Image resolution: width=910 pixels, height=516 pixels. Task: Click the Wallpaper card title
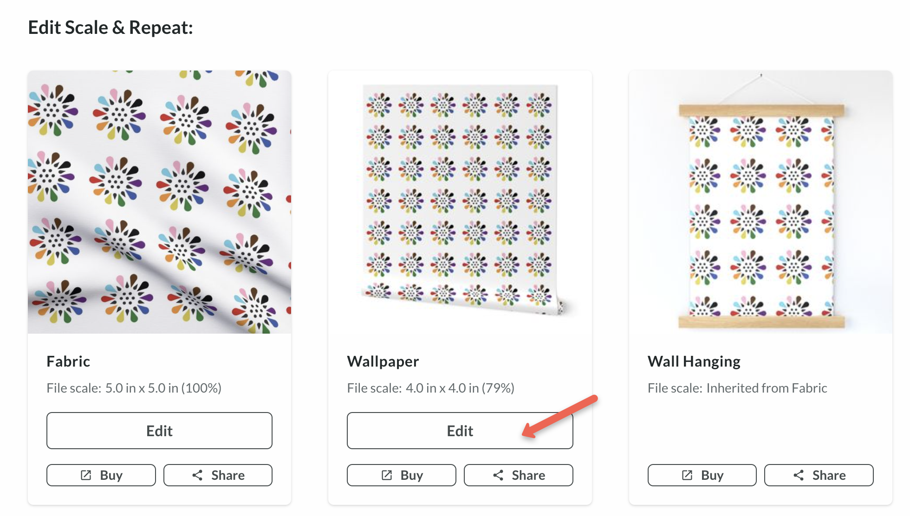point(383,361)
